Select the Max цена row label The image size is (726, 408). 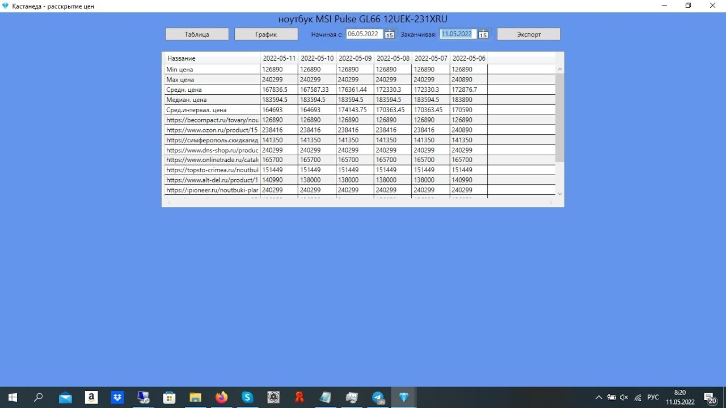click(x=180, y=80)
